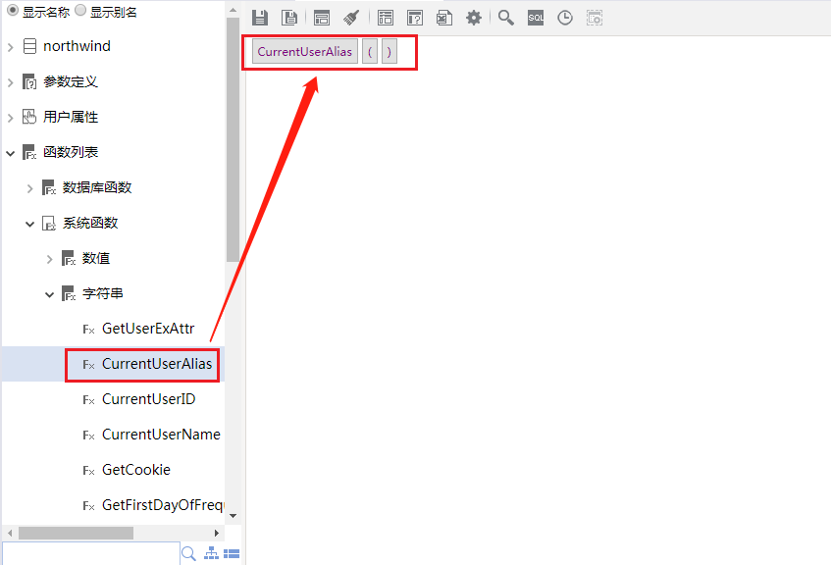Collapse the 字符串 node
Viewport: 831px width, 565px height.
(x=49, y=294)
